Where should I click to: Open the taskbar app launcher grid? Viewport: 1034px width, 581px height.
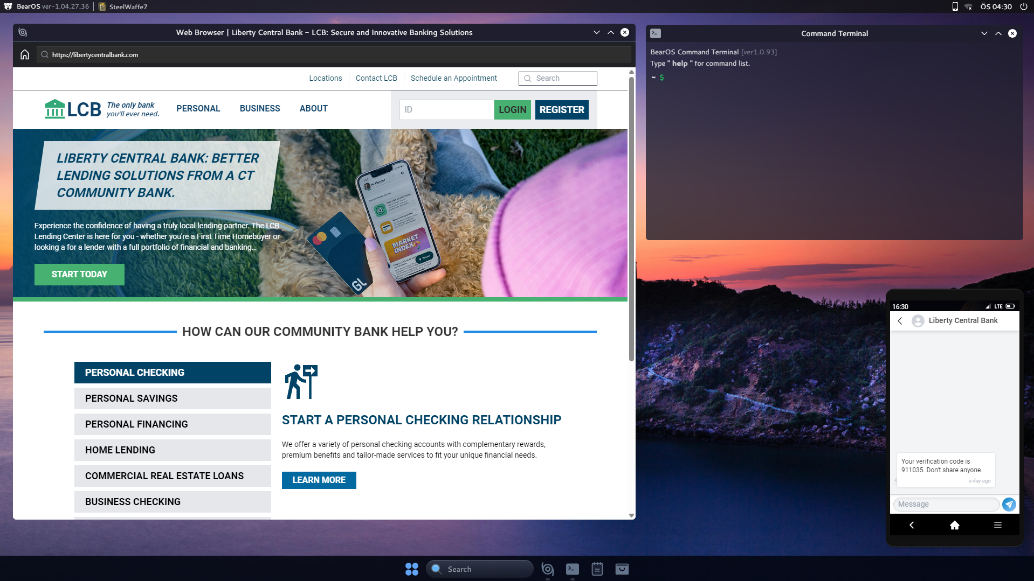(x=411, y=569)
